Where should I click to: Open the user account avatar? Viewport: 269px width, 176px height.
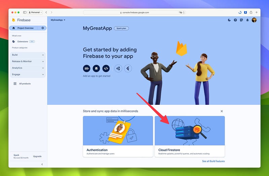[x=254, y=20]
